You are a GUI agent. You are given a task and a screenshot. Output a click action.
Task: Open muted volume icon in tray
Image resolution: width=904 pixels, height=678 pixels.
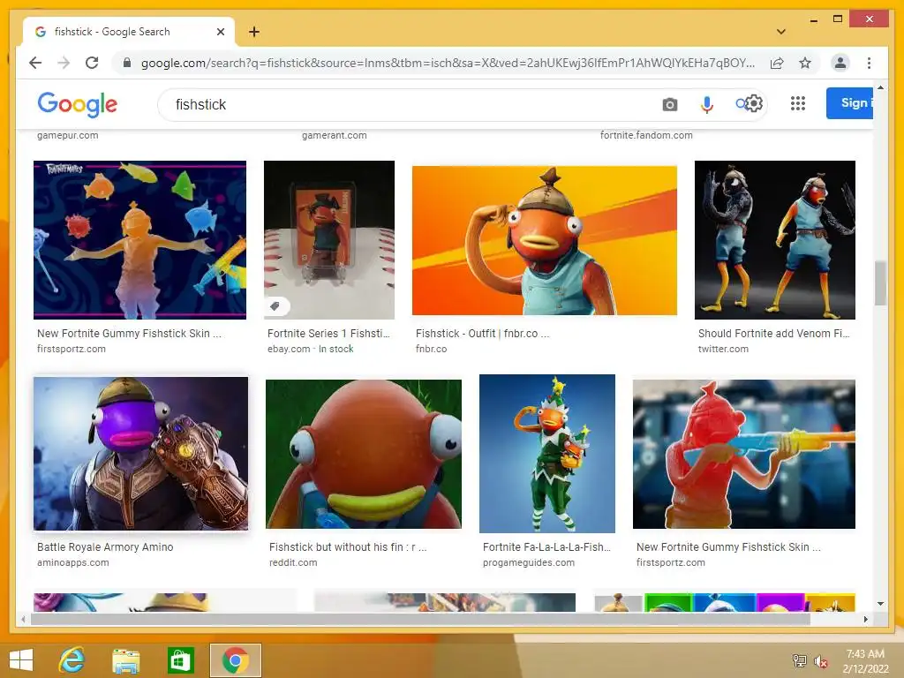click(x=821, y=661)
